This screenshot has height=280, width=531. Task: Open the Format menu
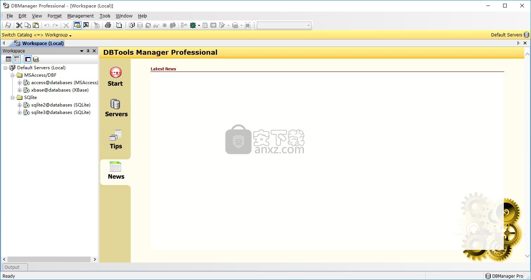(55, 16)
